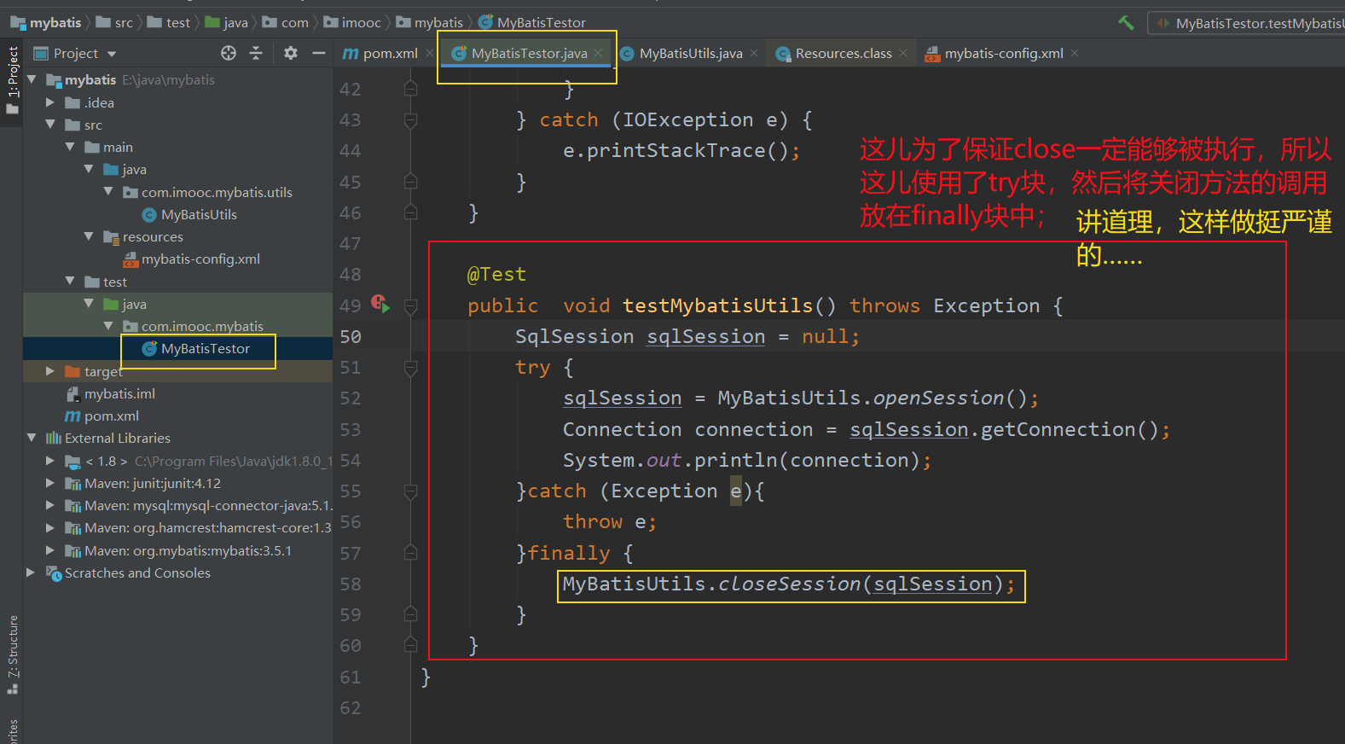This screenshot has width=1345, height=744.
Task: Select pom.xml in the project tree
Action: (102, 416)
